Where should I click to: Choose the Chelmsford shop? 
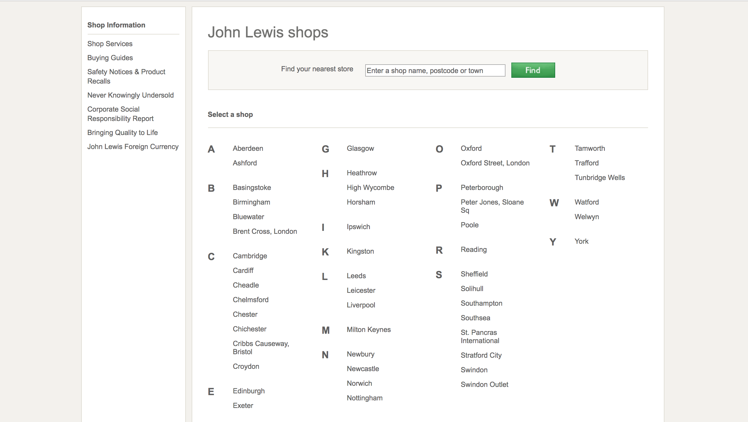click(251, 300)
